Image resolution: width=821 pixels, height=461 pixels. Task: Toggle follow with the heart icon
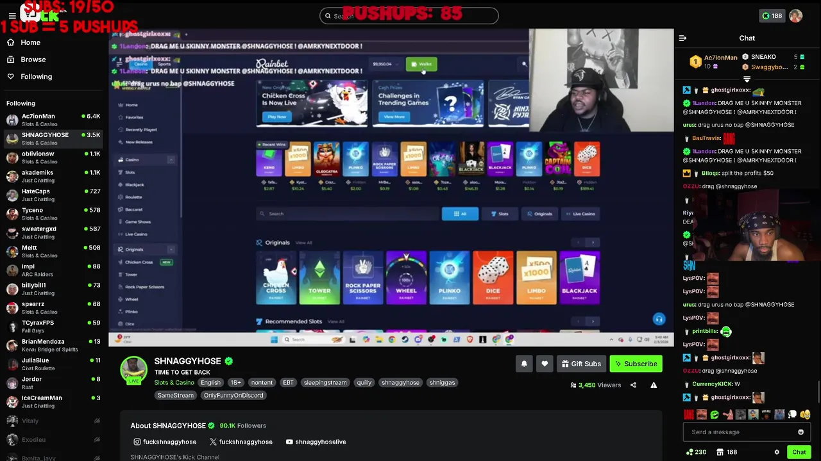pyautogui.click(x=545, y=364)
